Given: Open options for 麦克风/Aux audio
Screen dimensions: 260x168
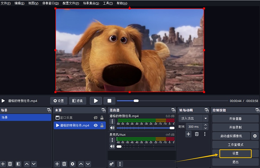Looking at the screenshot, I should (112, 140).
